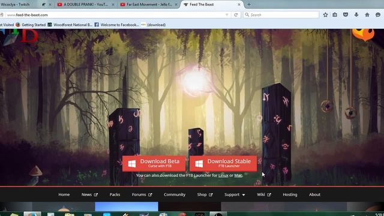Expand the Support dropdown menu
Screen dimensions: 384x216
coord(235,194)
